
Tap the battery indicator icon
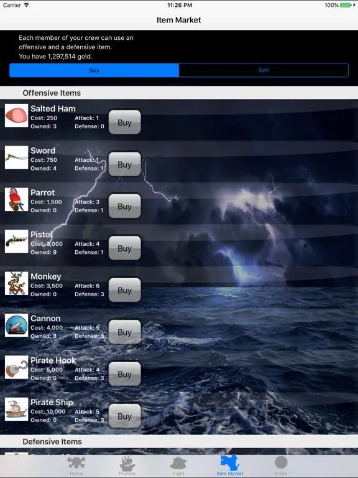point(346,5)
